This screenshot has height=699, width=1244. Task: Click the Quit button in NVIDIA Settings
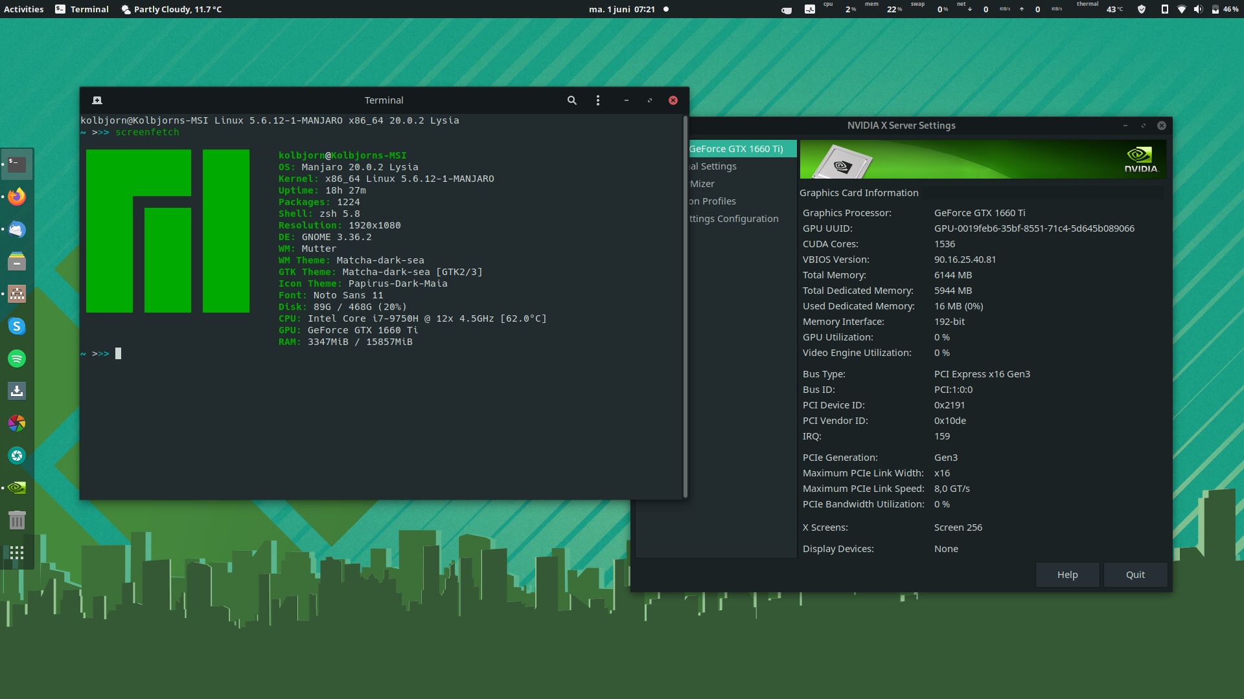(x=1135, y=575)
